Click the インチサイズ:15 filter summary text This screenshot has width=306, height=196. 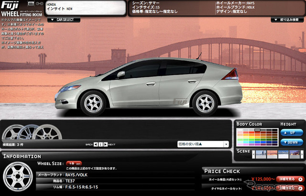tap(146, 8)
